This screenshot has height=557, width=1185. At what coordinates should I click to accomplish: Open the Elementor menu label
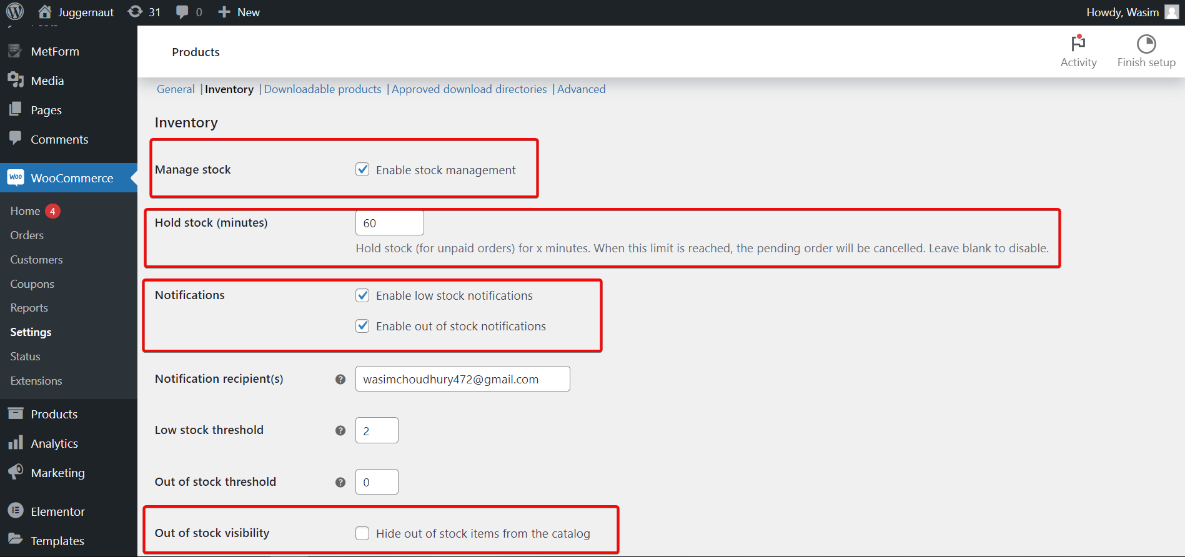coord(57,511)
